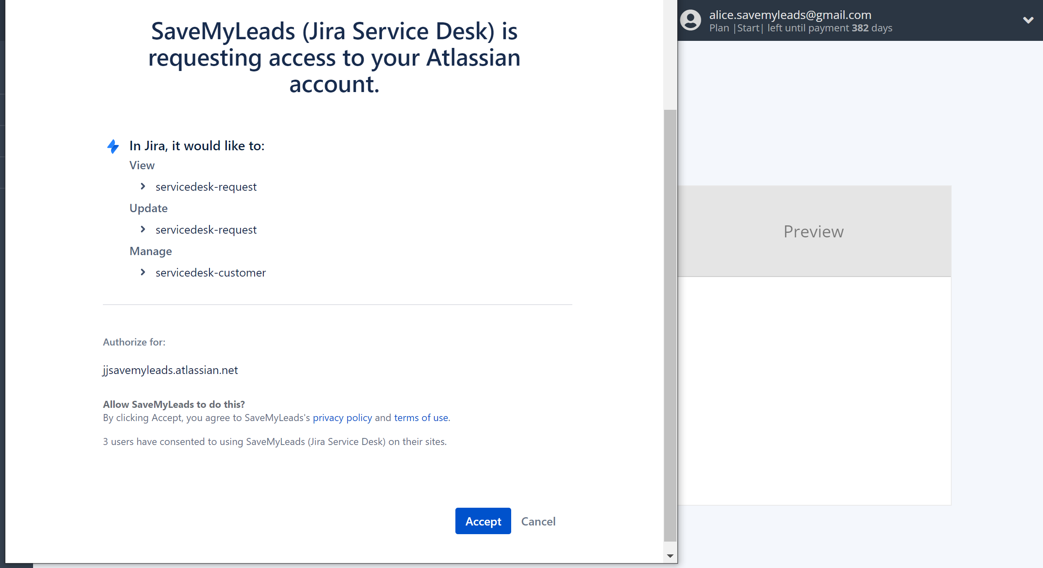Expand servicedesk-request under Update
This screenshot has width=1043, height=568.
[143, 230]
